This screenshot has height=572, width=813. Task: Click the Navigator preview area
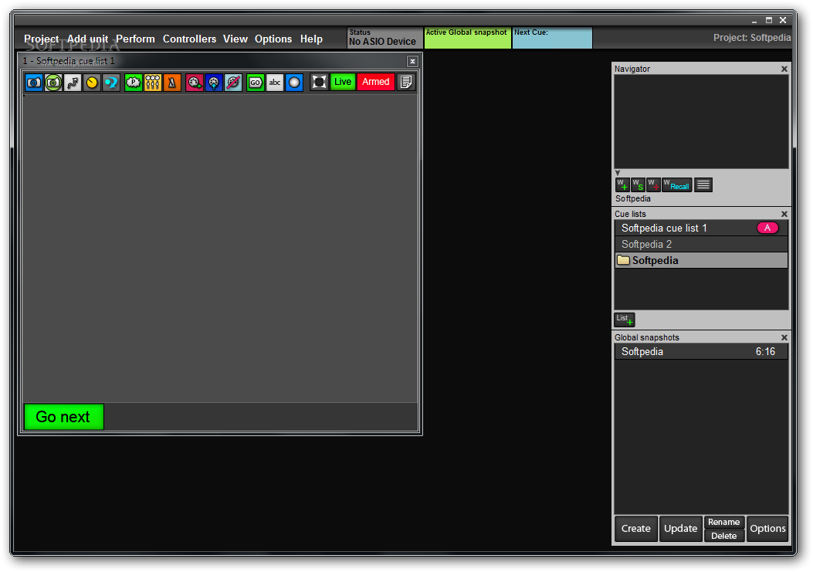point(701,122)
